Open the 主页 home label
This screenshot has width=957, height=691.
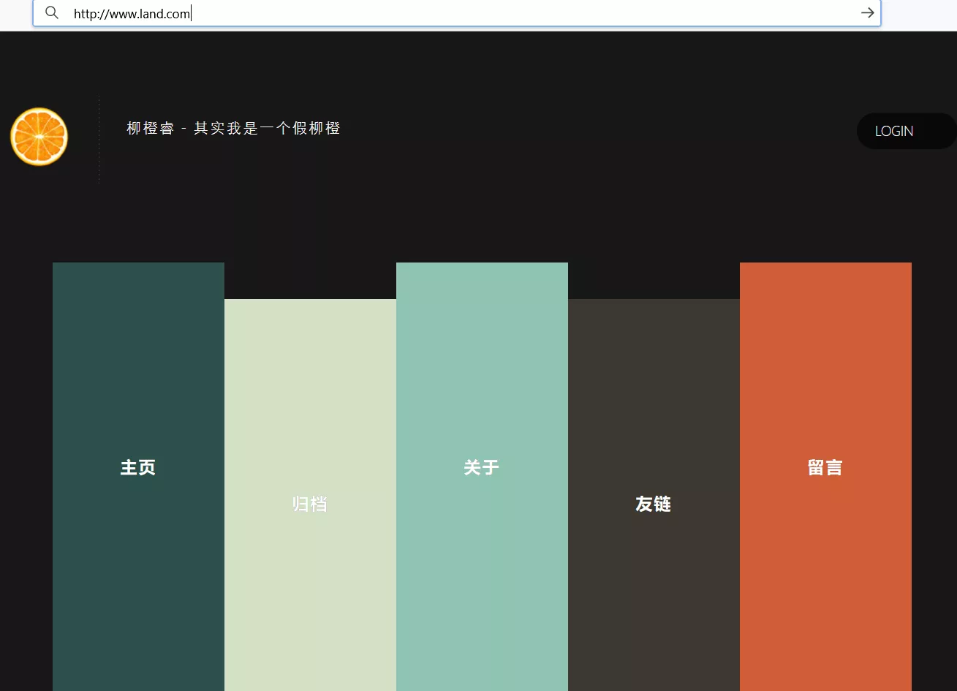pos(138,467)
